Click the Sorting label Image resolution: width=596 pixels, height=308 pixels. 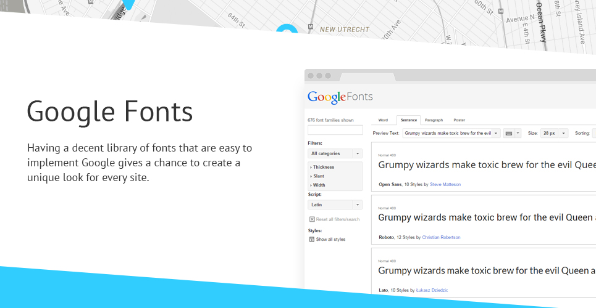[582, 134]
